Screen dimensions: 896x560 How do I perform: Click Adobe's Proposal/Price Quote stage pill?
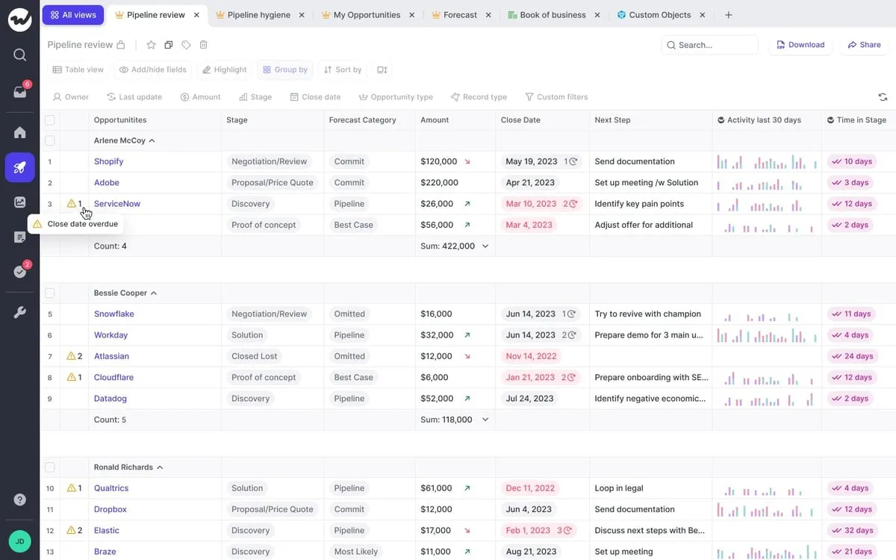coord(273,182)
